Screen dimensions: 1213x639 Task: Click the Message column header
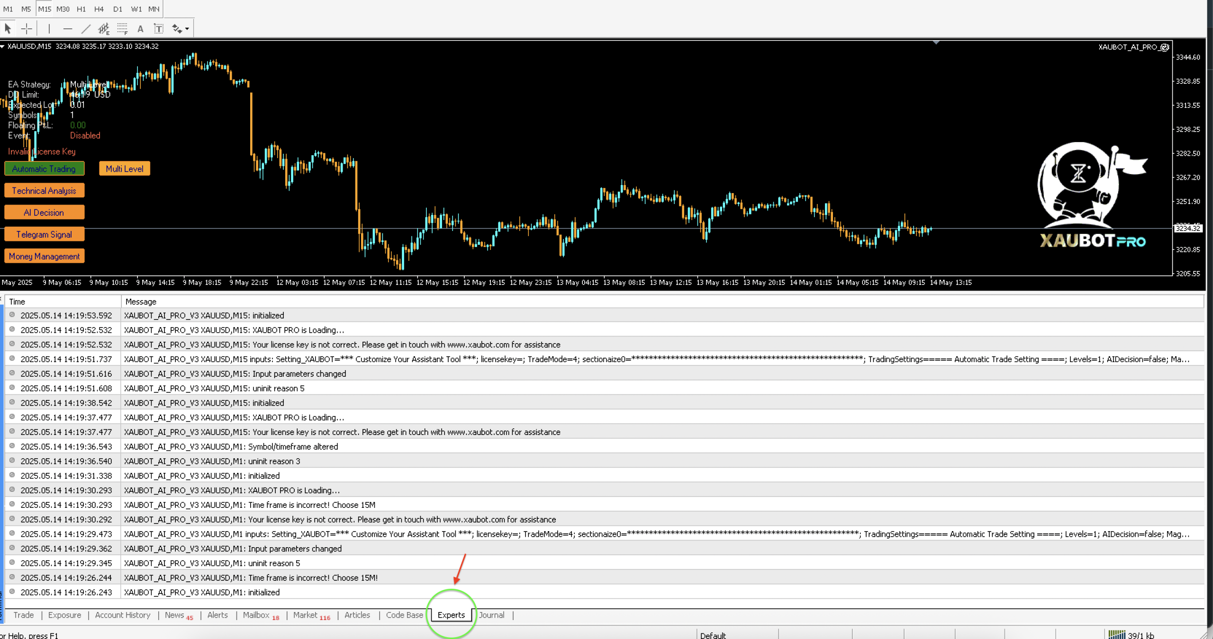[662, 302]
